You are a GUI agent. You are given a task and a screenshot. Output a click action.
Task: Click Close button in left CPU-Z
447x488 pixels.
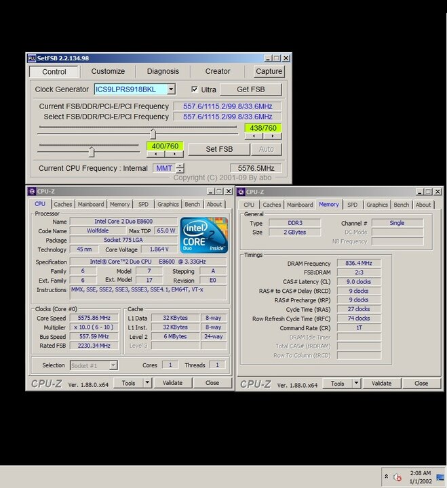[x=212, y=383]
